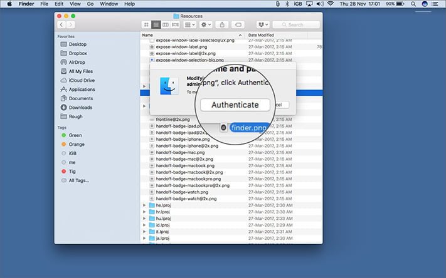This screenshot has height=278, width=446.
Task: Click the Edit Tags toolbar icon
Action: pyautogui.click(x=238, y=24)
